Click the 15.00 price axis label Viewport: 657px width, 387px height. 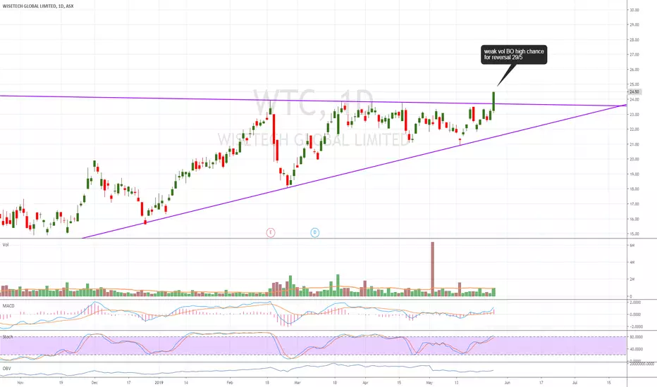point(634,234)
